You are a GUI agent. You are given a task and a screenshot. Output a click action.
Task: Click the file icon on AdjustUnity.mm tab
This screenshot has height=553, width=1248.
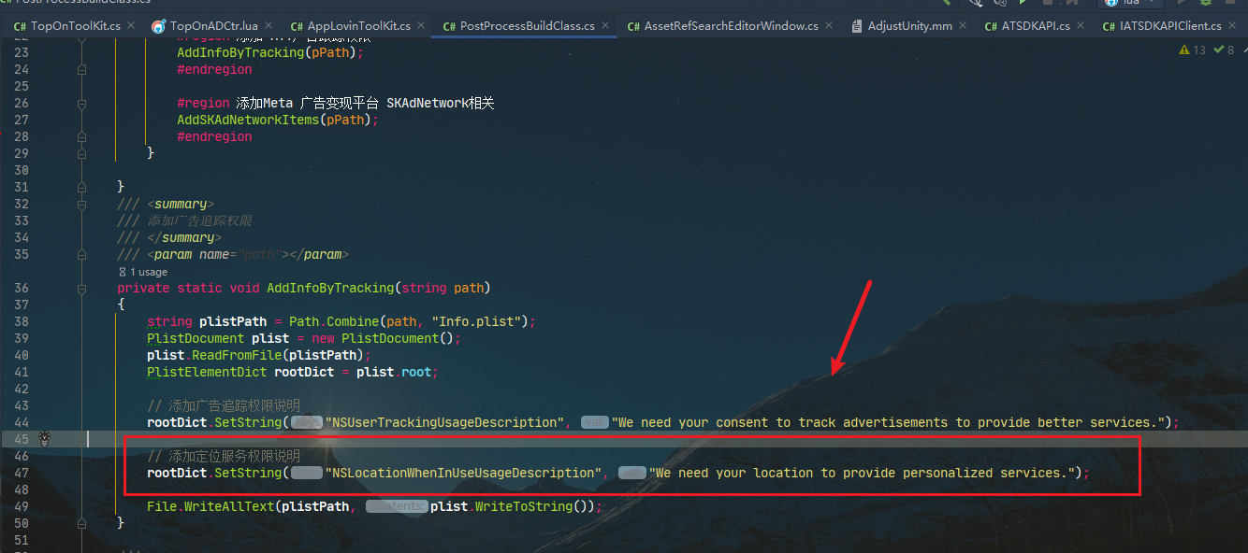click(x=858, y=26)
